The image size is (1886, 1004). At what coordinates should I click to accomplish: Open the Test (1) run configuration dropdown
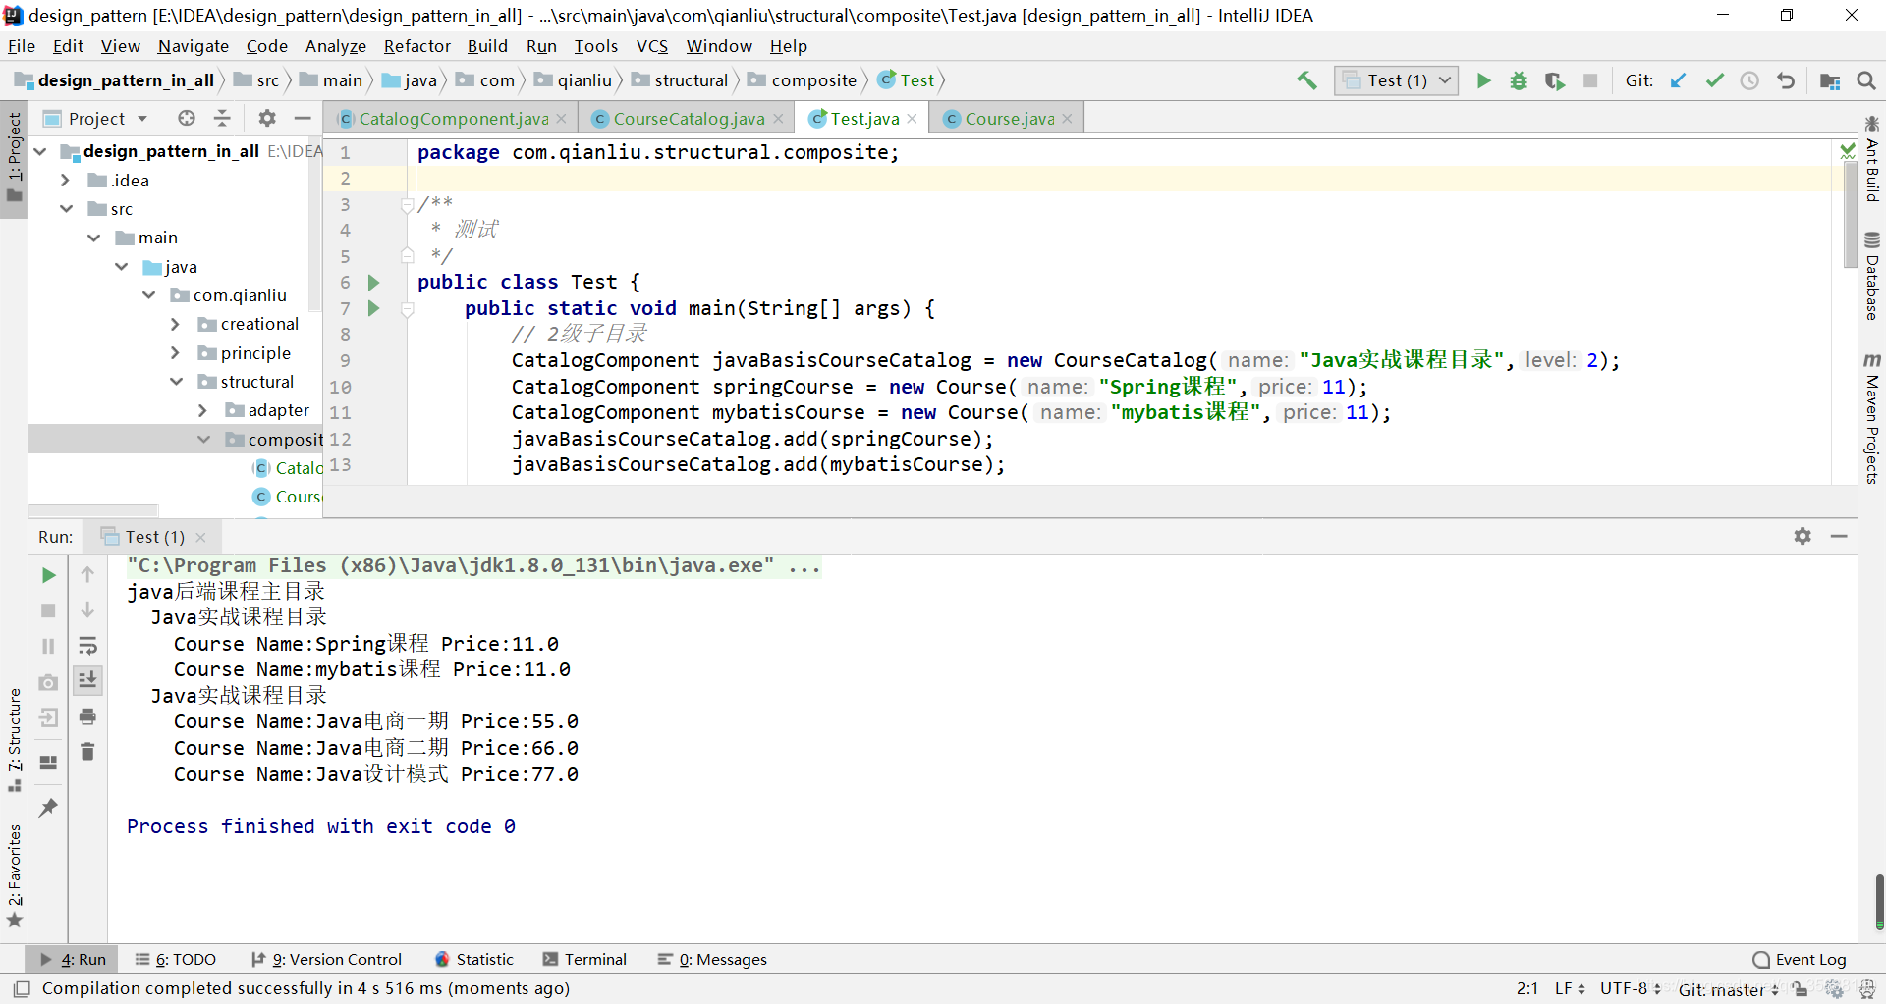[1396, 80]
